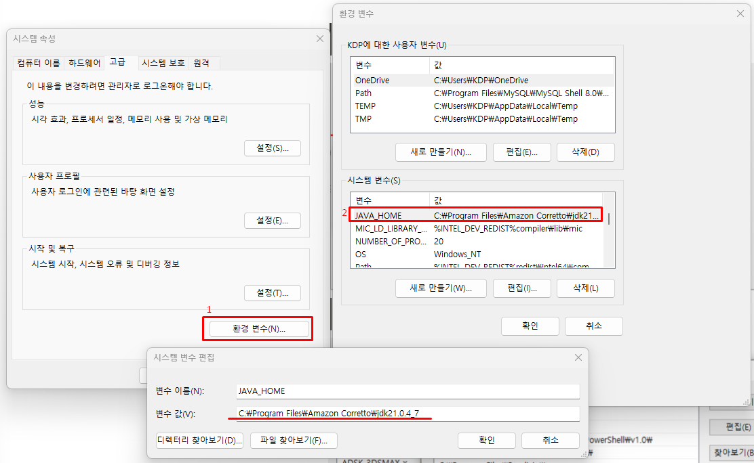Select the MIC_LD_LIBRARY_ system variable row
This screenshot has height=463, width=754.
point(476,229)
